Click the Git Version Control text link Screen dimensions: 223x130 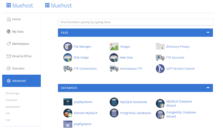pos(180,69)
